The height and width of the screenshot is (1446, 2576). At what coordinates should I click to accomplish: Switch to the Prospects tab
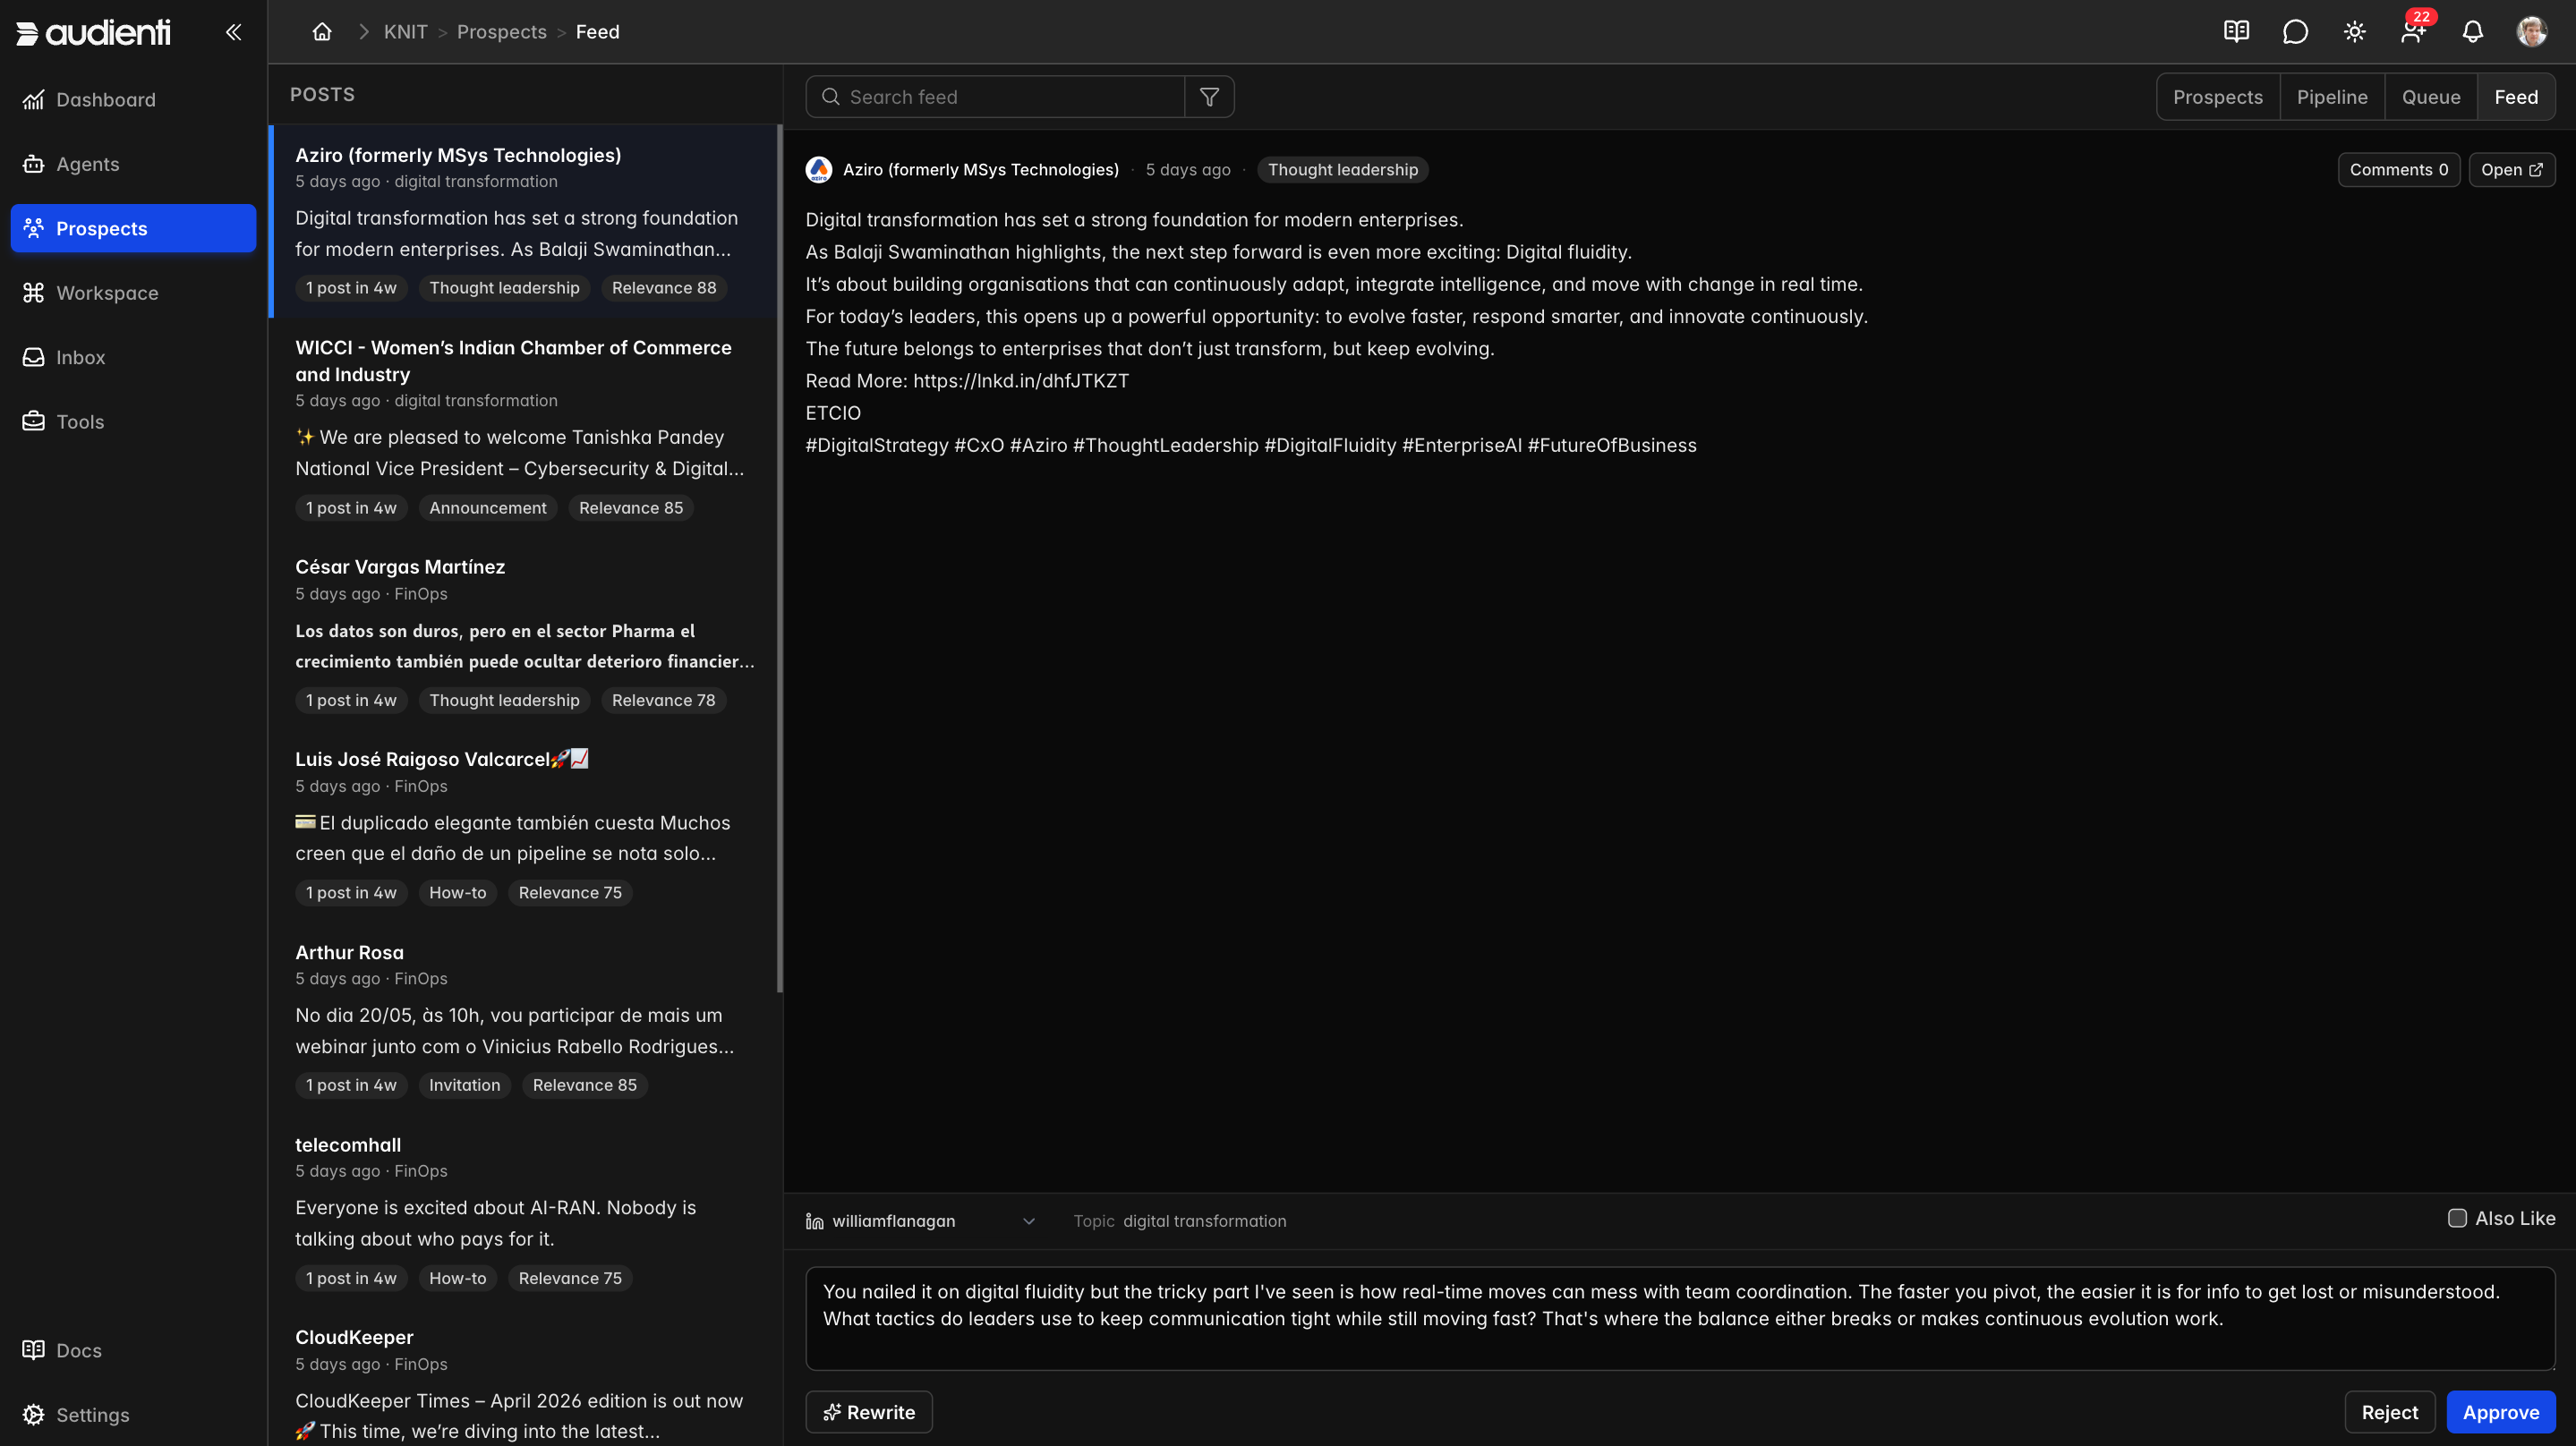coord(2217,97)
